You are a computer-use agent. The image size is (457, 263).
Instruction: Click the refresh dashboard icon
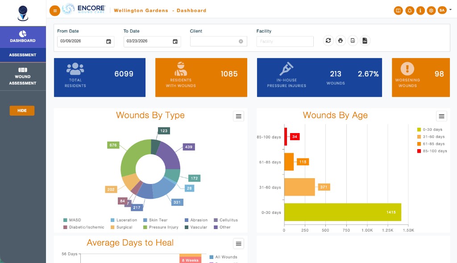point(328,41)
